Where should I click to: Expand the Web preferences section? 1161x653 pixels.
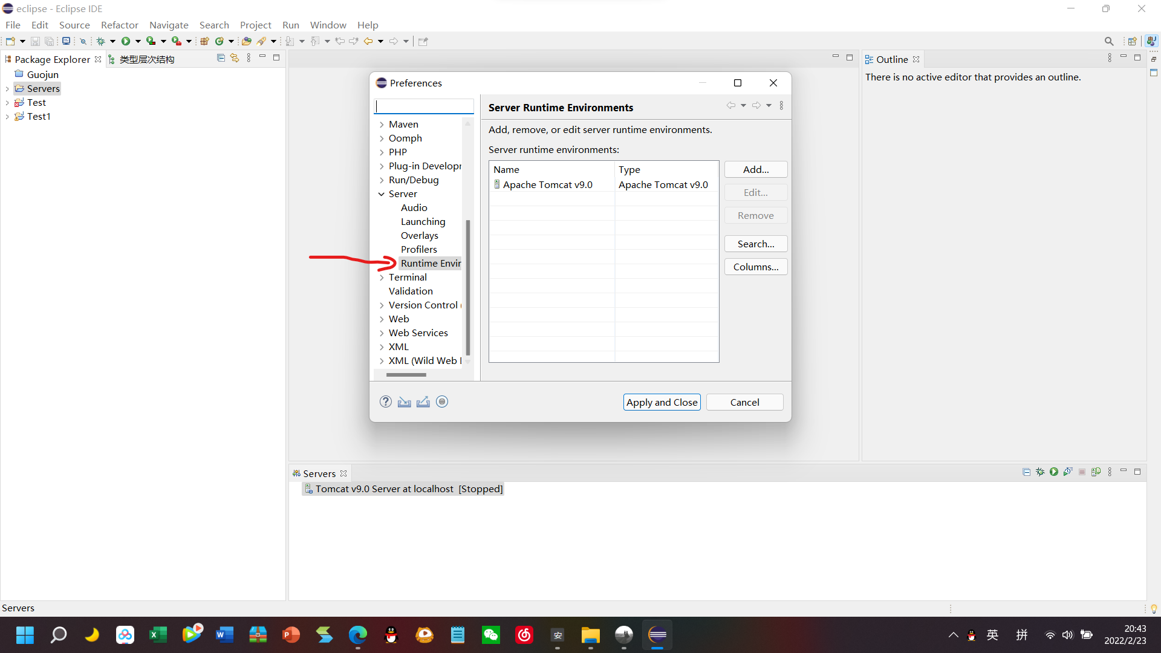[382, 319]
